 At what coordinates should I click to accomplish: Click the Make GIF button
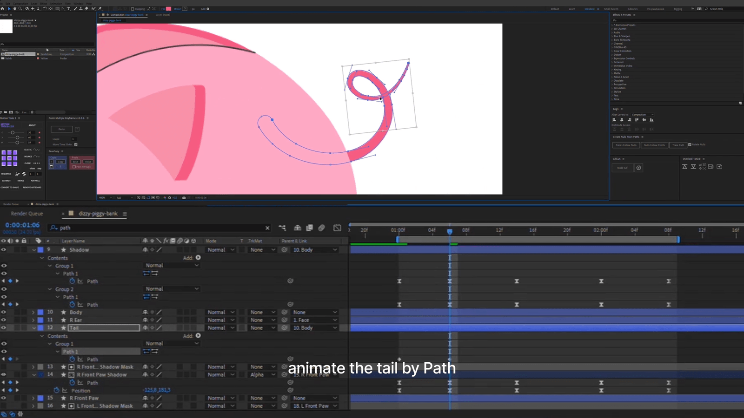[x=623, y=168]
